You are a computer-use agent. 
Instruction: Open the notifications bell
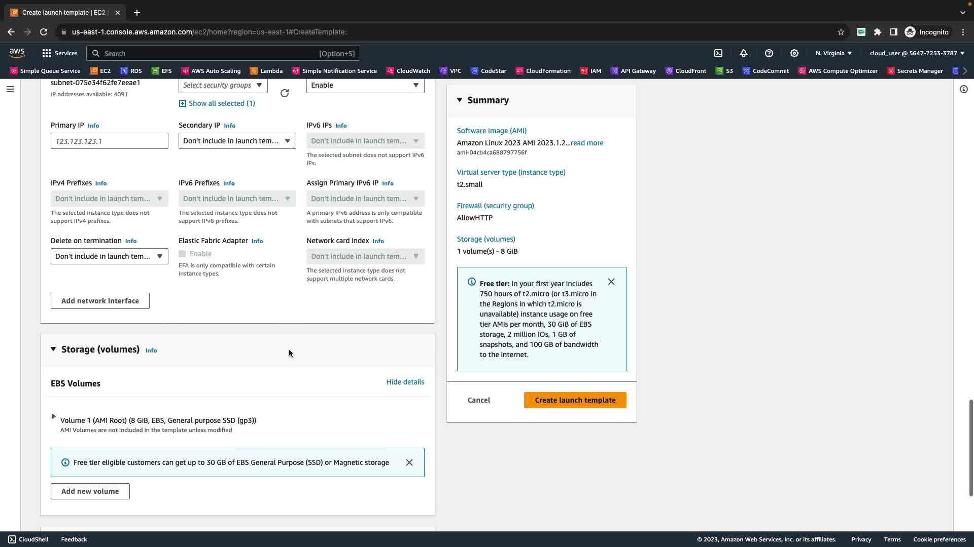tap(744, 53)
